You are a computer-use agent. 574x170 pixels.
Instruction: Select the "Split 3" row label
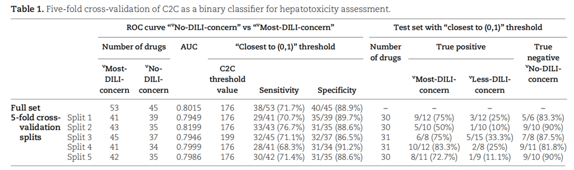(79, 137)
